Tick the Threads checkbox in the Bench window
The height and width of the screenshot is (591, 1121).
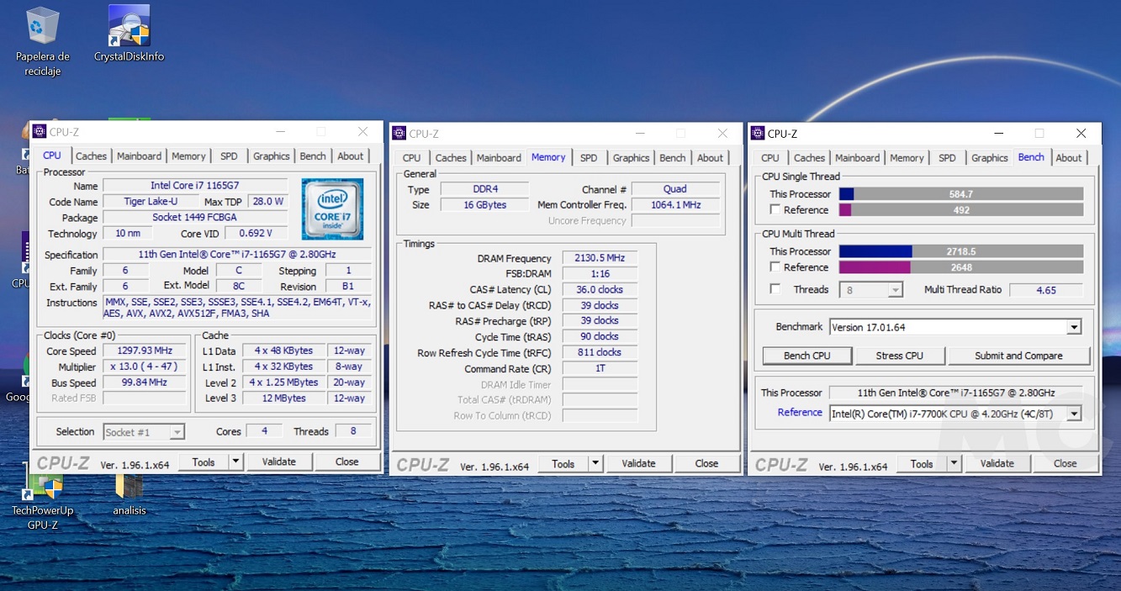click(775, 289)
